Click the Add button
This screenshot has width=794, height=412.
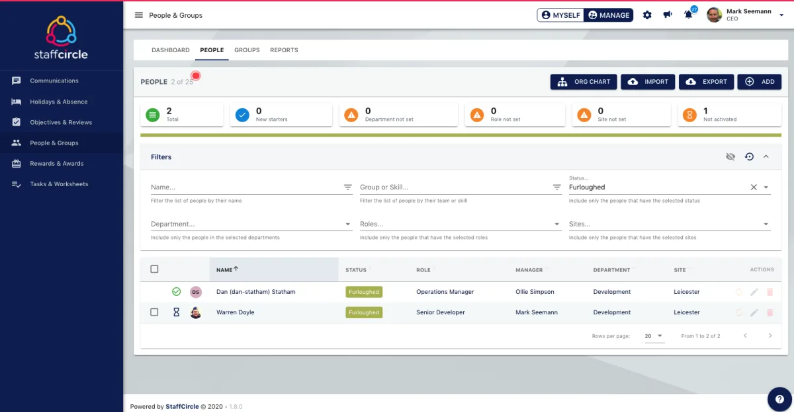[x=760, y=82]
